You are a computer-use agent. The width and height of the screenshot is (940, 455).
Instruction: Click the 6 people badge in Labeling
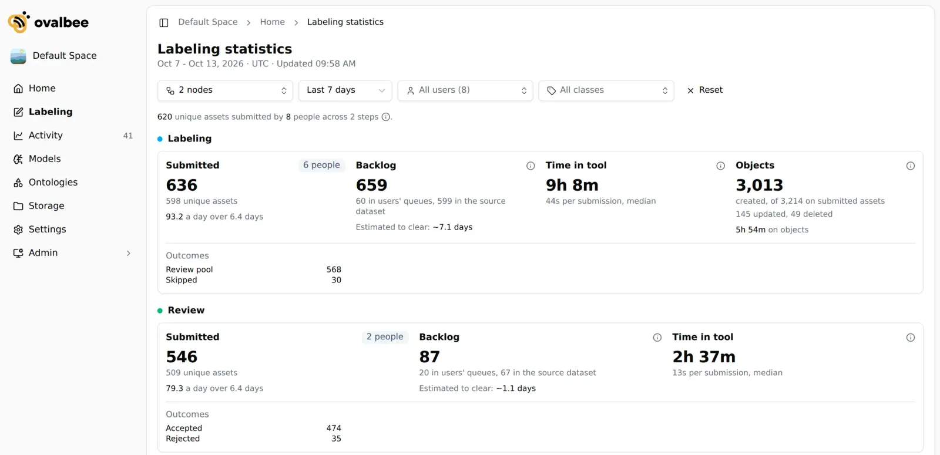(321, 166)
